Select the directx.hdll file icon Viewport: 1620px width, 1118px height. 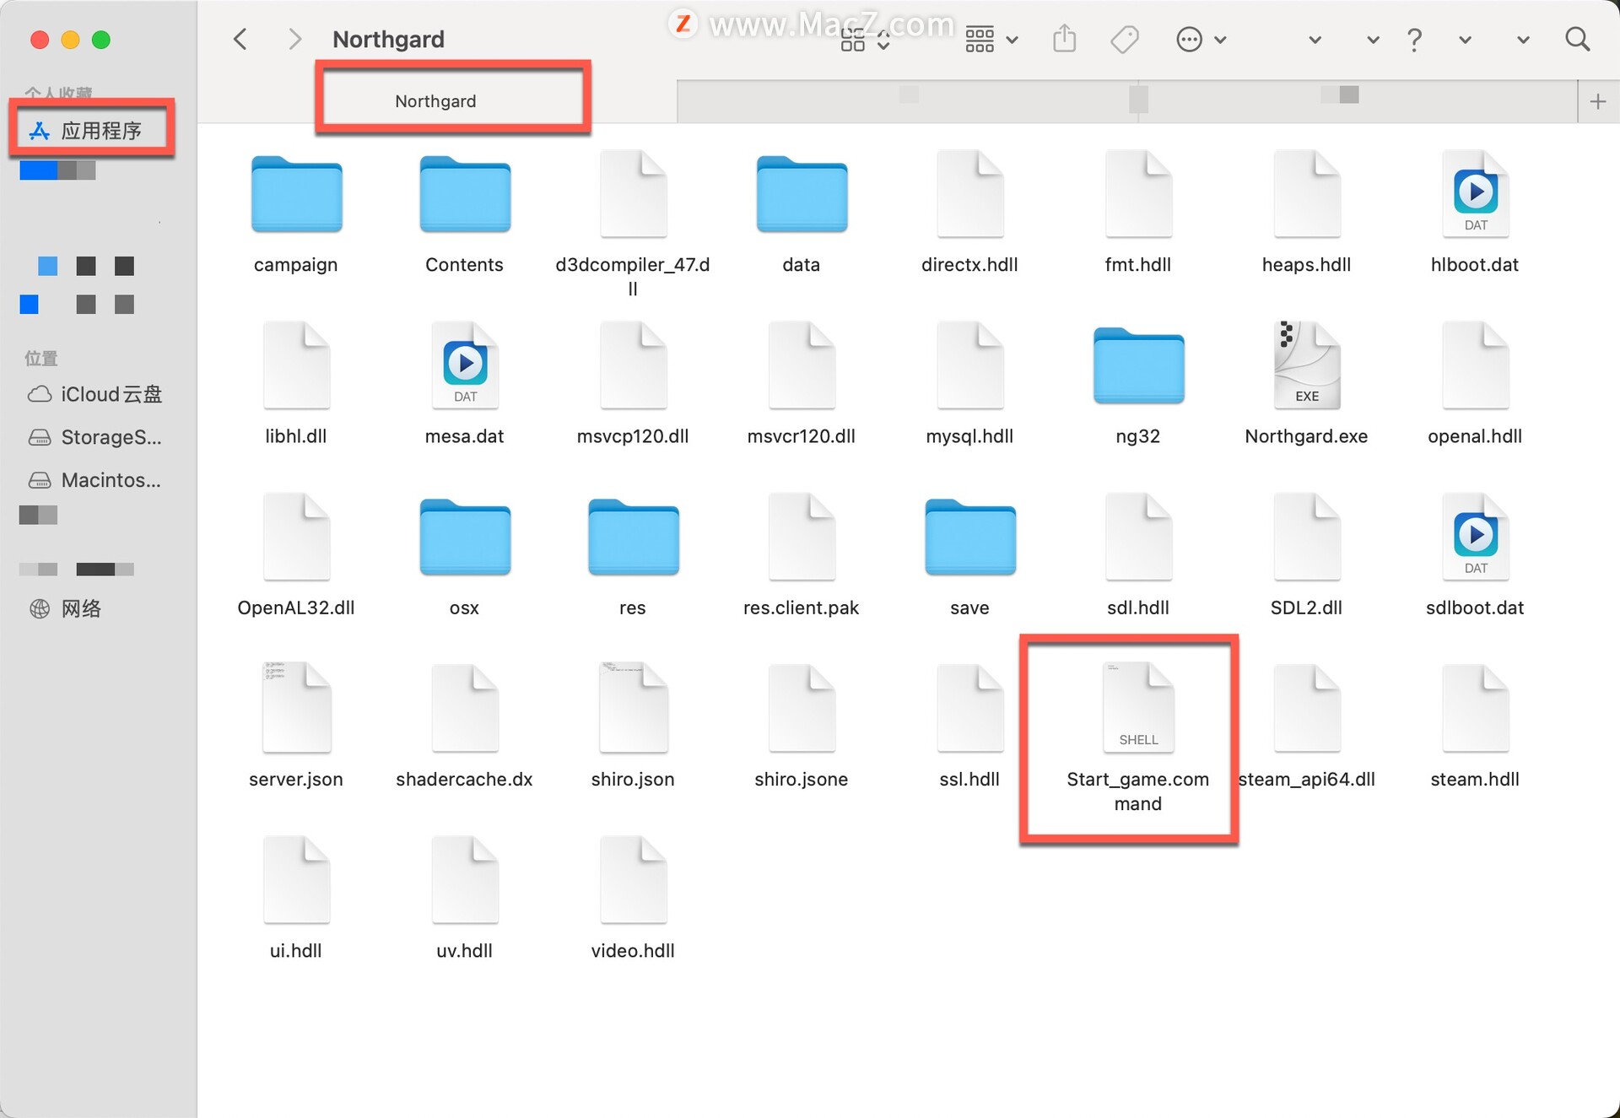tap(970, 195)
